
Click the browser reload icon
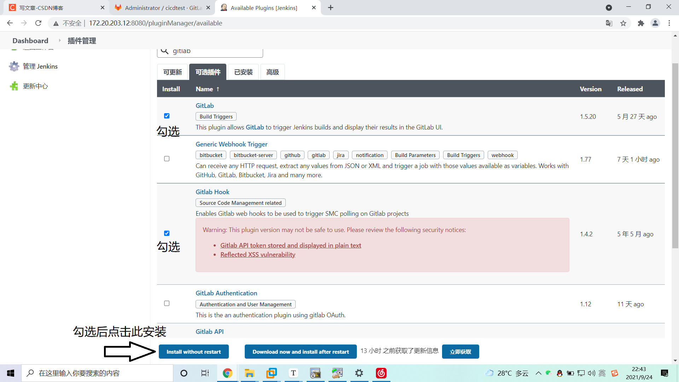point(38,23)
